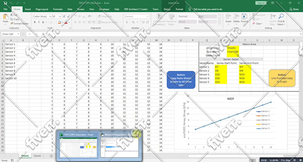Open the fill color dropdown arrow
The image size is (303, 162).
point(63,22)
